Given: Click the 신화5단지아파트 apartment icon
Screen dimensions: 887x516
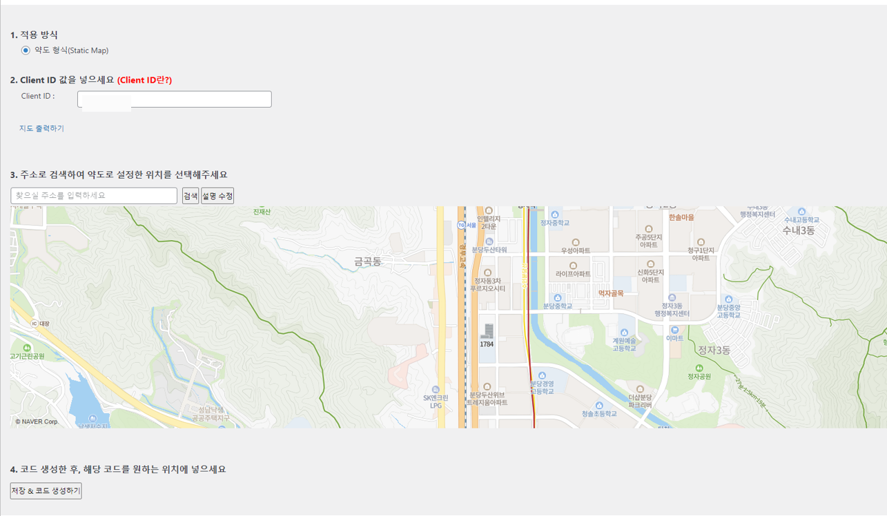Looking at the screenshot, I should click(x=650, y=264).
